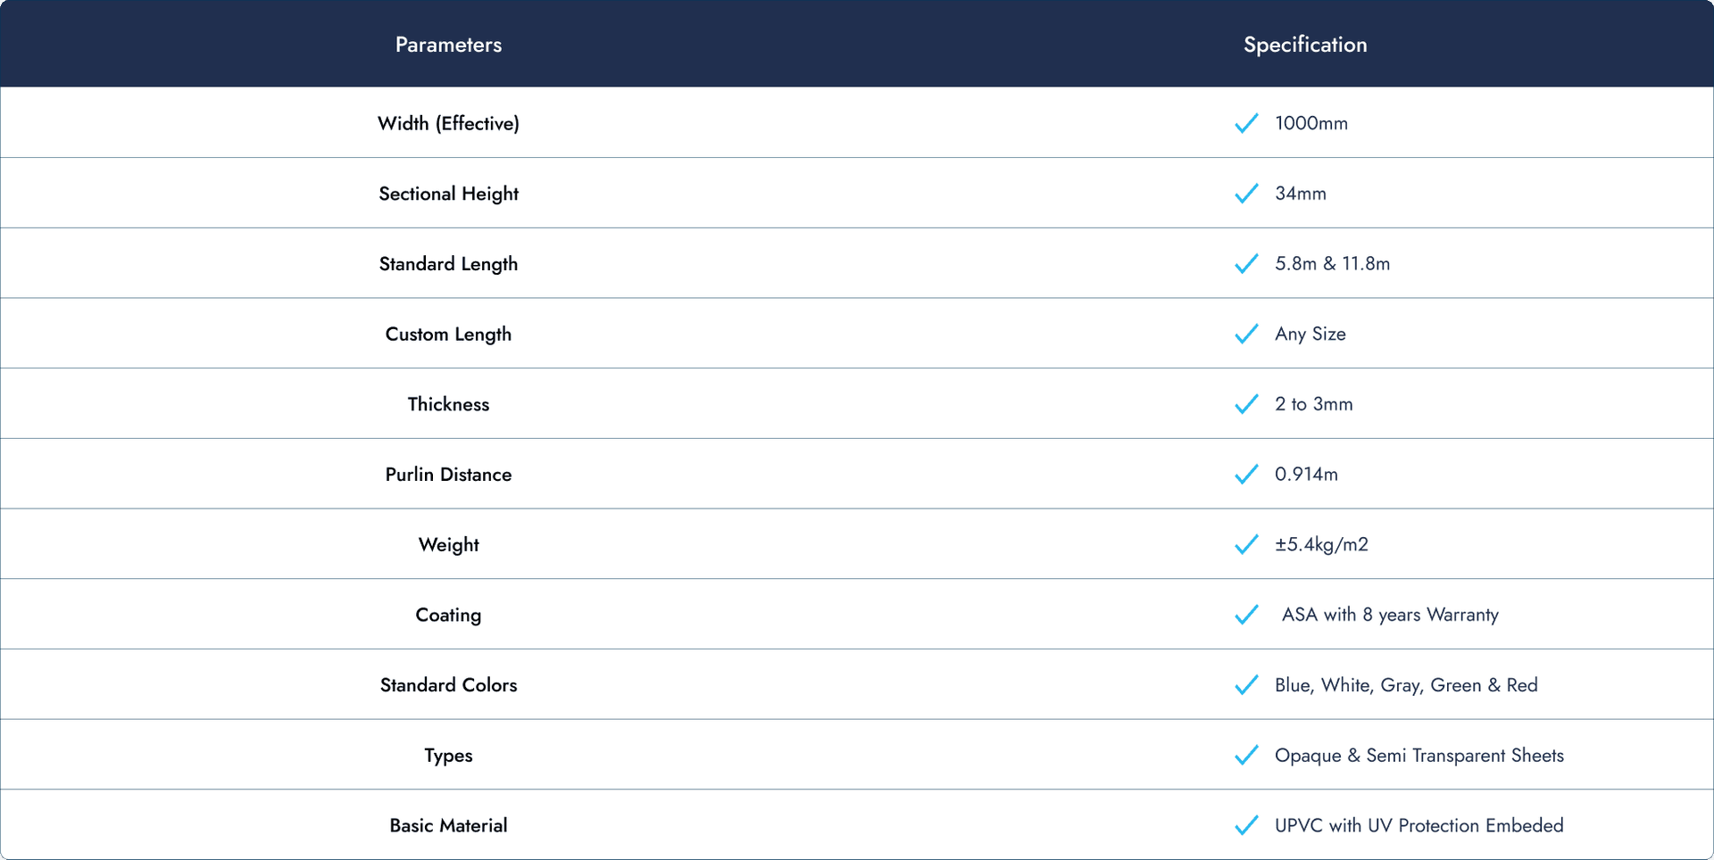Select the Purlin Distance parameter text
1714x860 pixels.
click(x=448, y=475)
